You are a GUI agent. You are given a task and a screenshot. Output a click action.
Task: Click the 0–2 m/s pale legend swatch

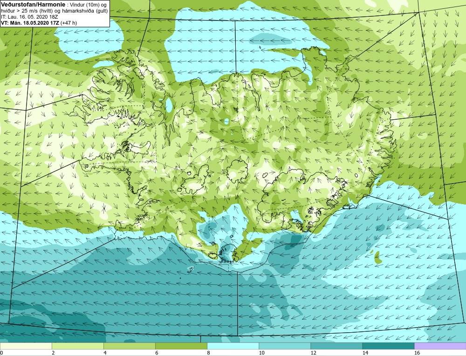tap(26, 346)
